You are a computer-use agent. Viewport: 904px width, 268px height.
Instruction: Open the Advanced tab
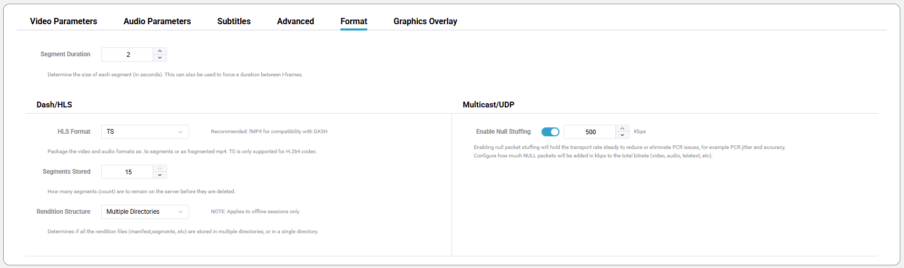[296, 21]
